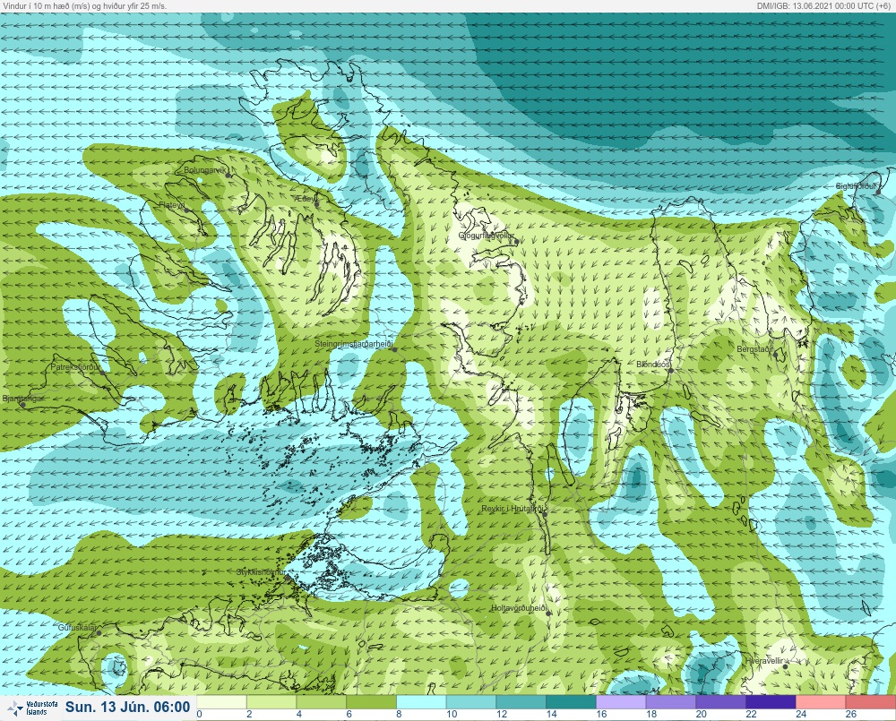Click the Holtavörðuheiði station label
Screen dimensions: 896x721
519,608
